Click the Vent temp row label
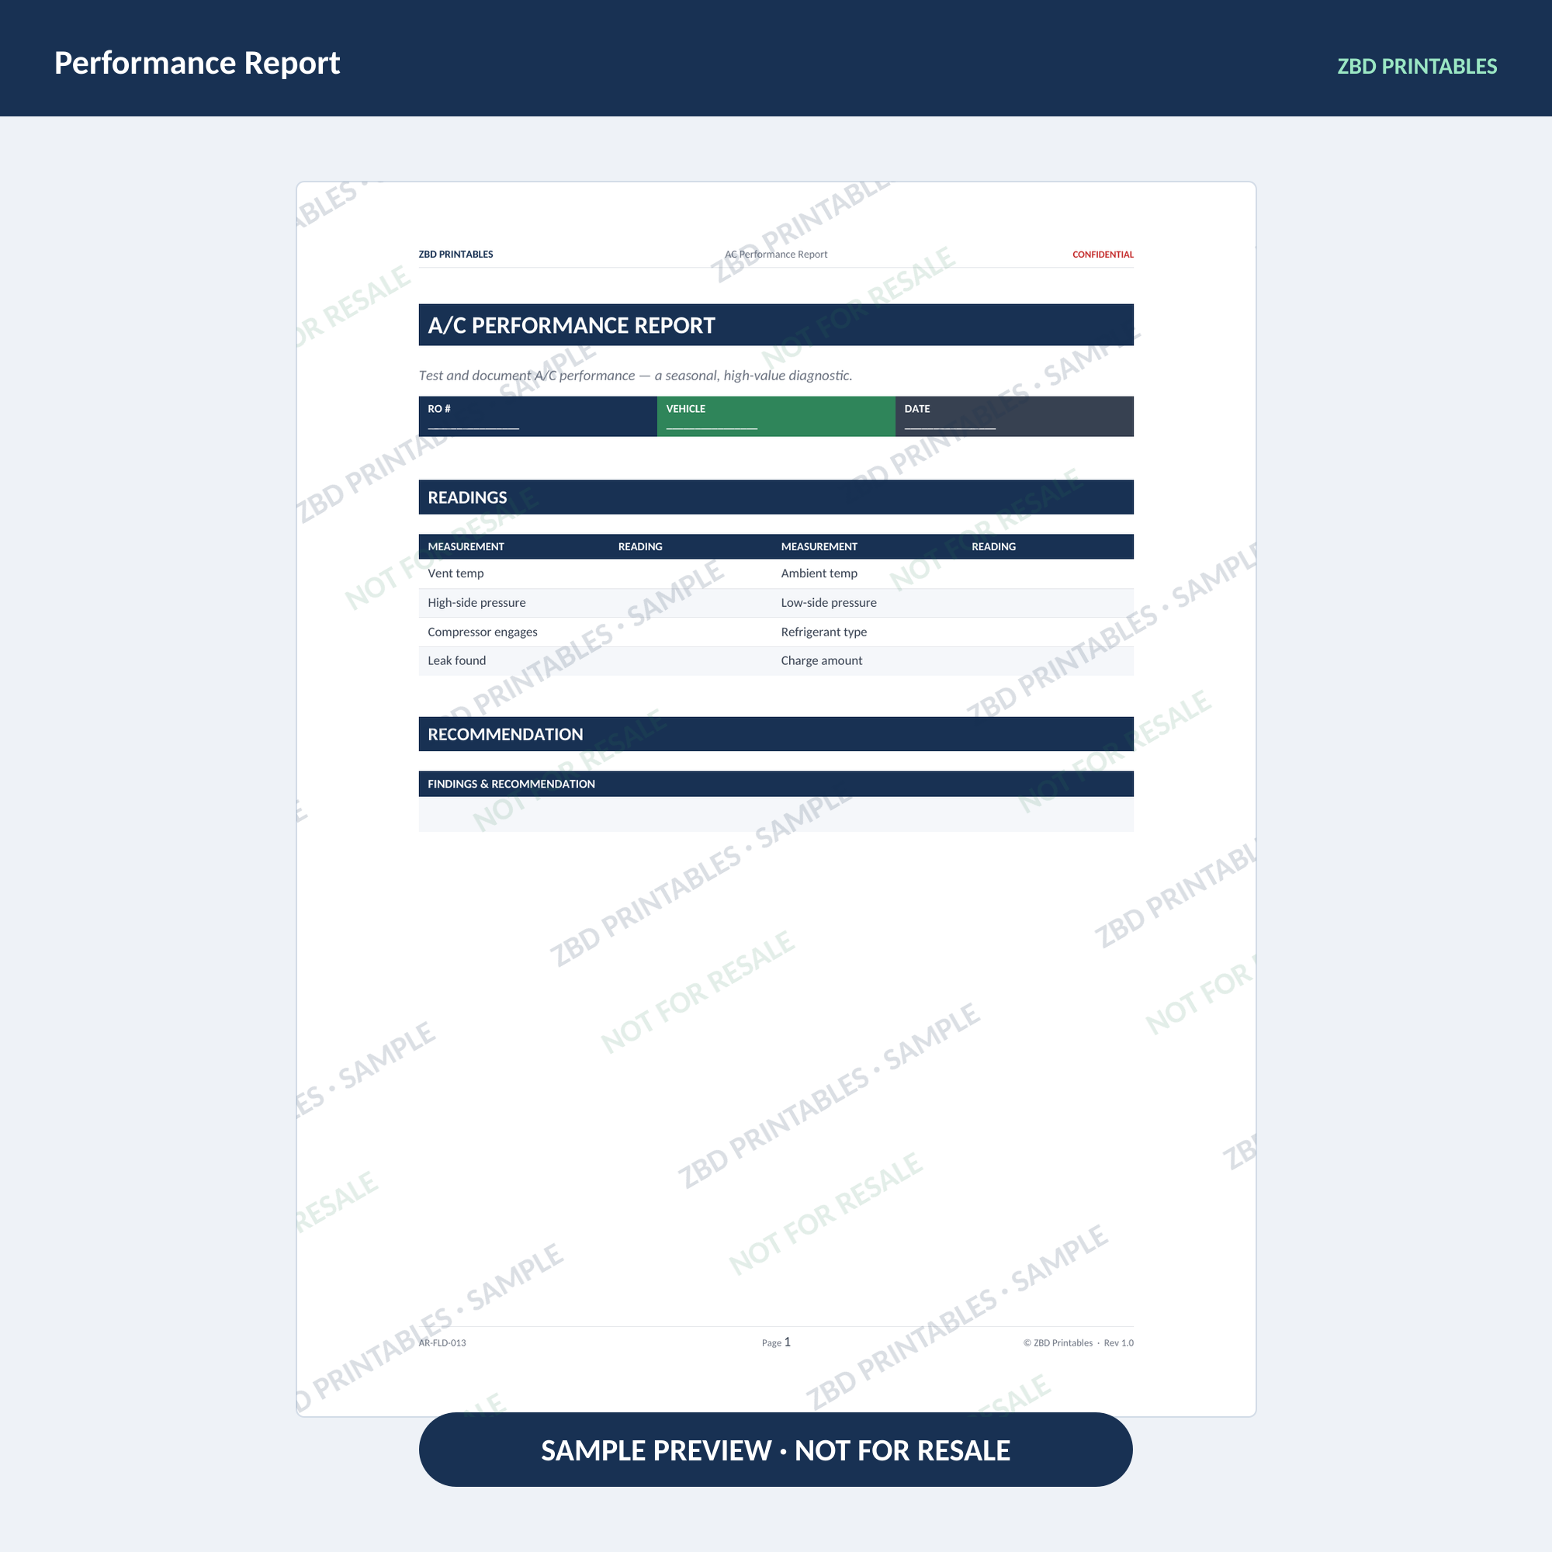Image resolution: width=1552 pixels, height=1552 pixels. pos(456,573)
